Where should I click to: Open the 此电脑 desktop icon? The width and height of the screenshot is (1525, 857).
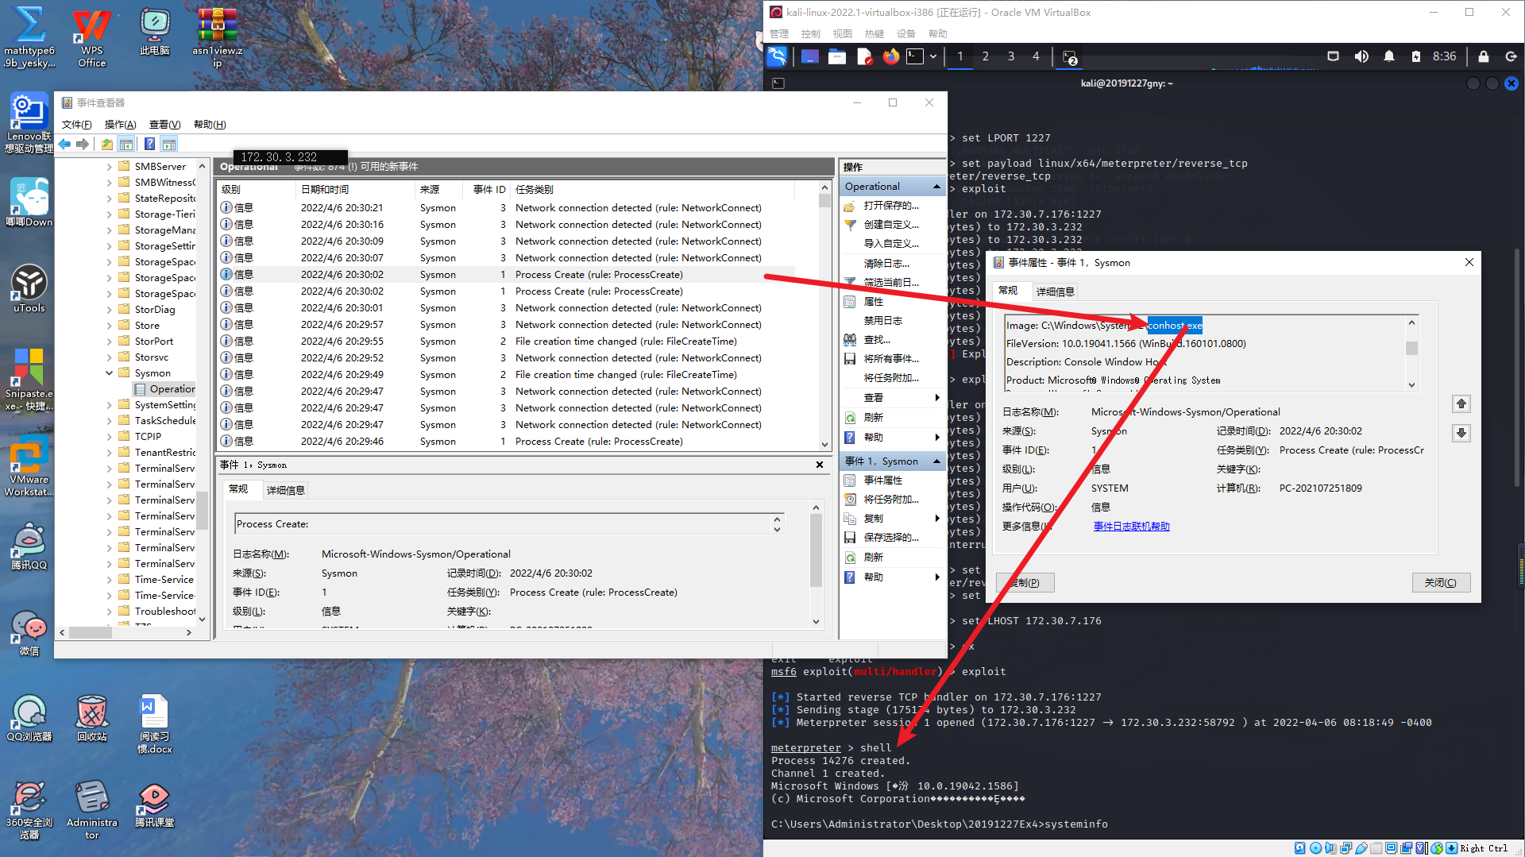pos(154,33)
